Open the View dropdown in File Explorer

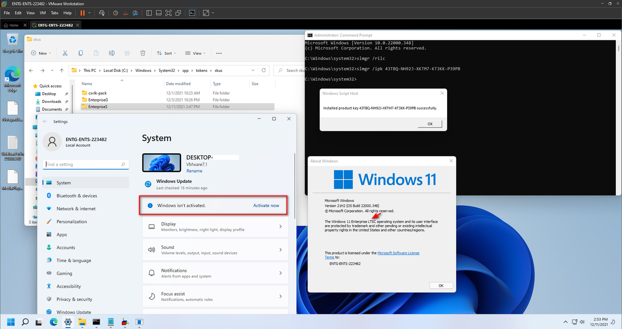(x=194, y=53)
